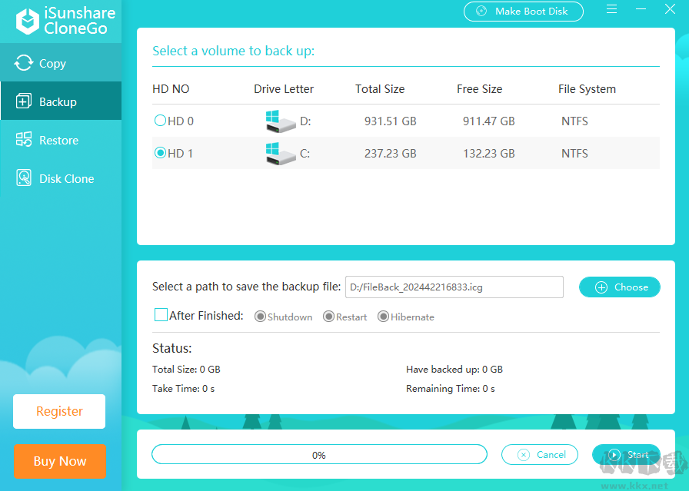The image size is (689, 491).
Task: Choose the Hibernate radio option
Action: tap(383, 317)
